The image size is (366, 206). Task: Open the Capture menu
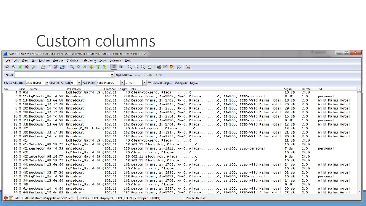pos(44,60)
